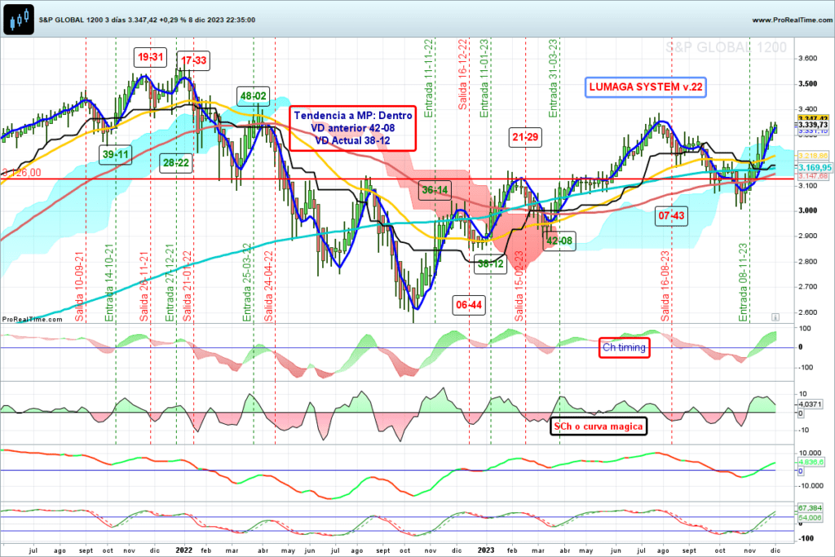Click the green 28-22 label box
This screenshot has height=557, width=835.
click(176, 162)
